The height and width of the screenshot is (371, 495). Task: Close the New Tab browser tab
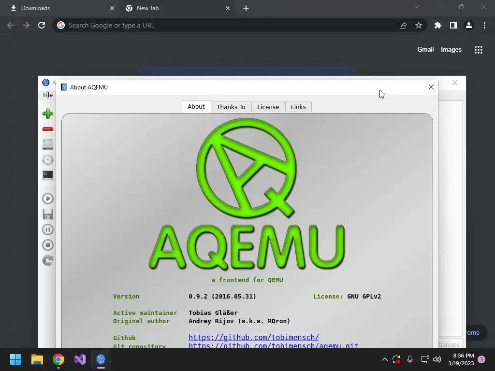[228, 8]
